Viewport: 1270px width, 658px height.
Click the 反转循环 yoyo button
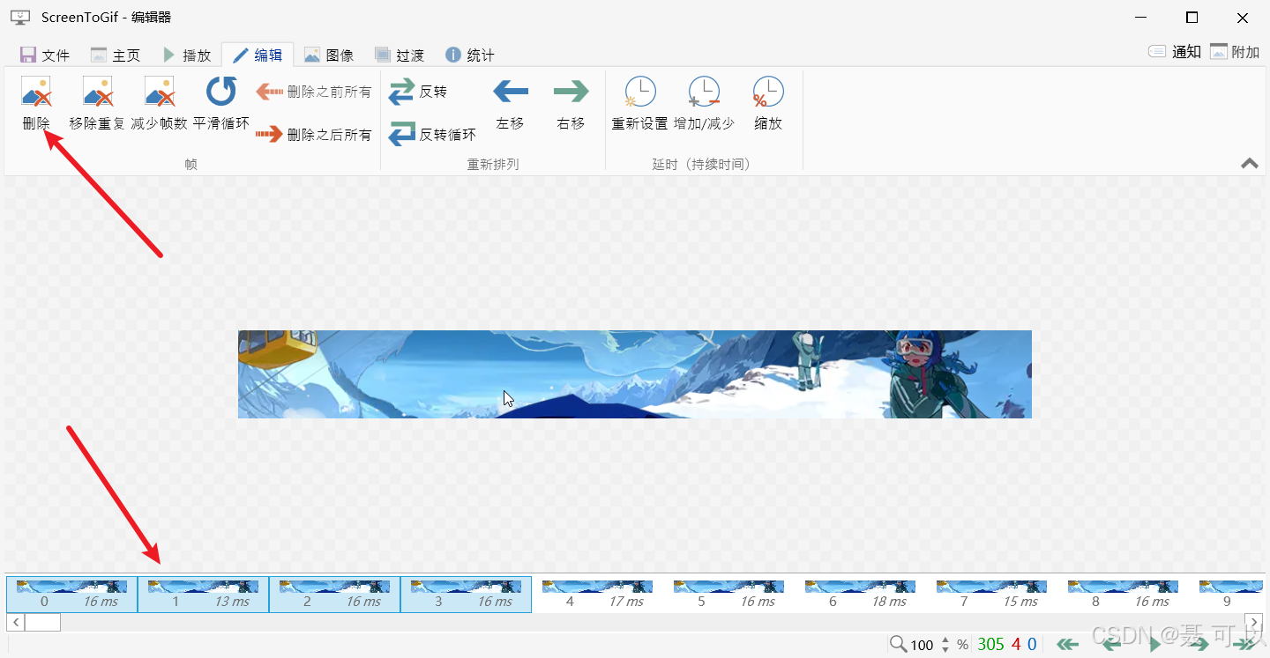[432, 135]
